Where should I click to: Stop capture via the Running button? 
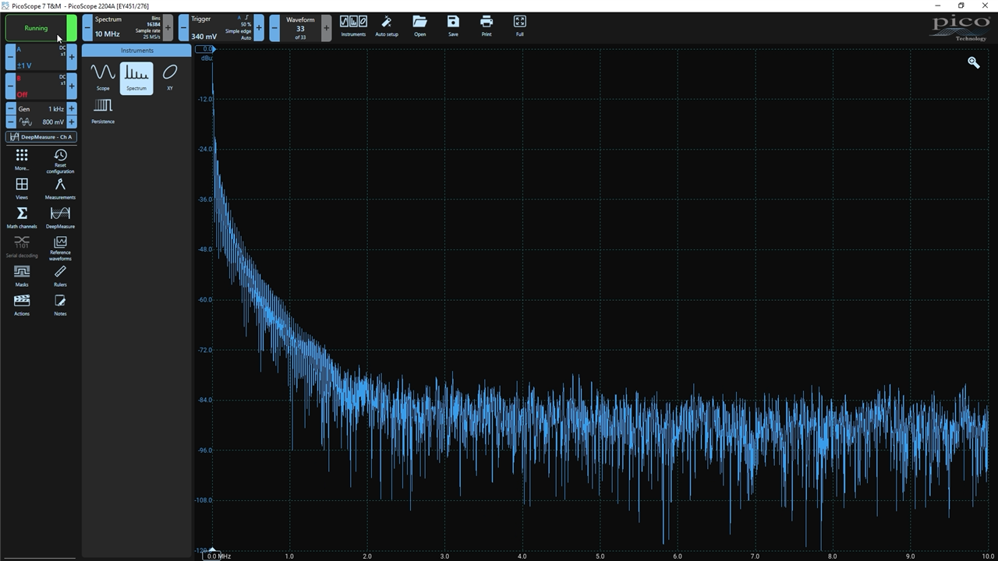[36, 28]
